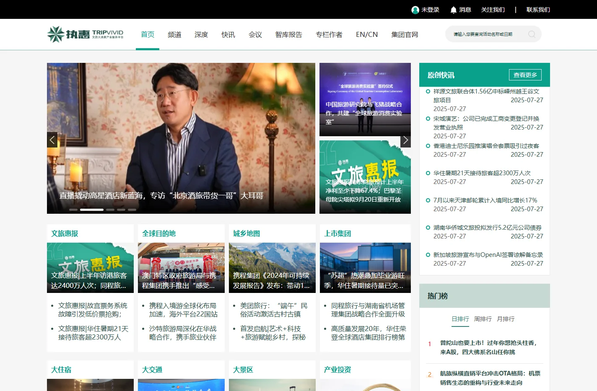597x391 pixels.
Task: Open 文旅惠报 card thumbnail 访港旅客
Action: pyautogui.click(x=90, y=268)
